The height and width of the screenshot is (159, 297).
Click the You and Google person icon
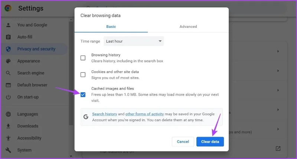8,25
